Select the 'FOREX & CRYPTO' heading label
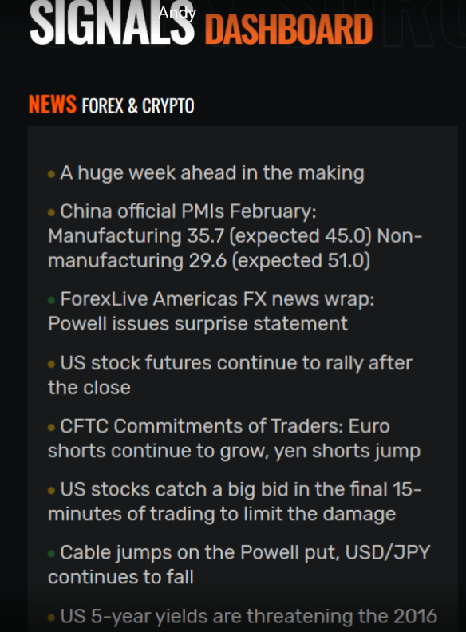The height and width of the screenshot is (632, 466). (x=138, y=105)
